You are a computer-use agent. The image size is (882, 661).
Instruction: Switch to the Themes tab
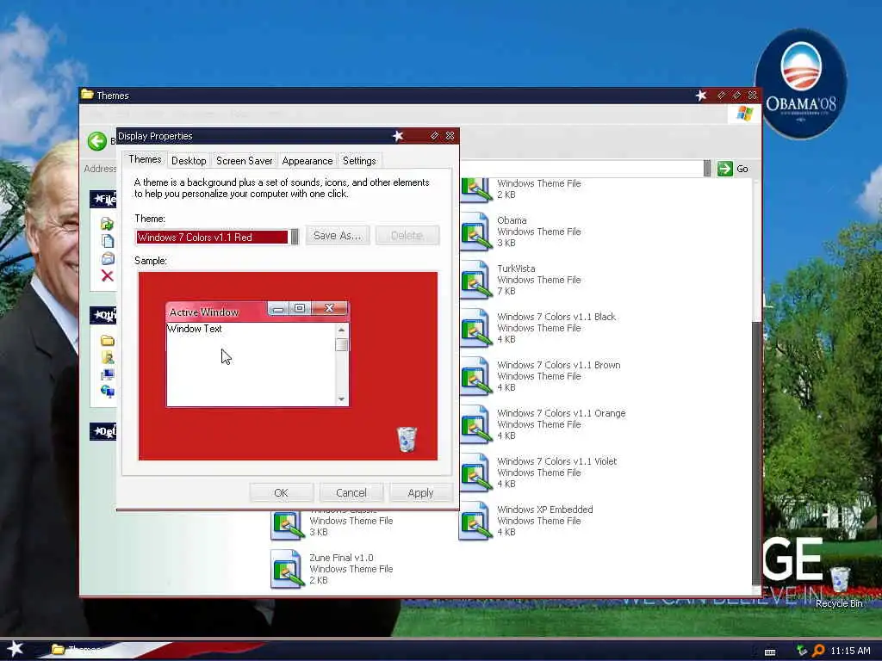[145, 159]
